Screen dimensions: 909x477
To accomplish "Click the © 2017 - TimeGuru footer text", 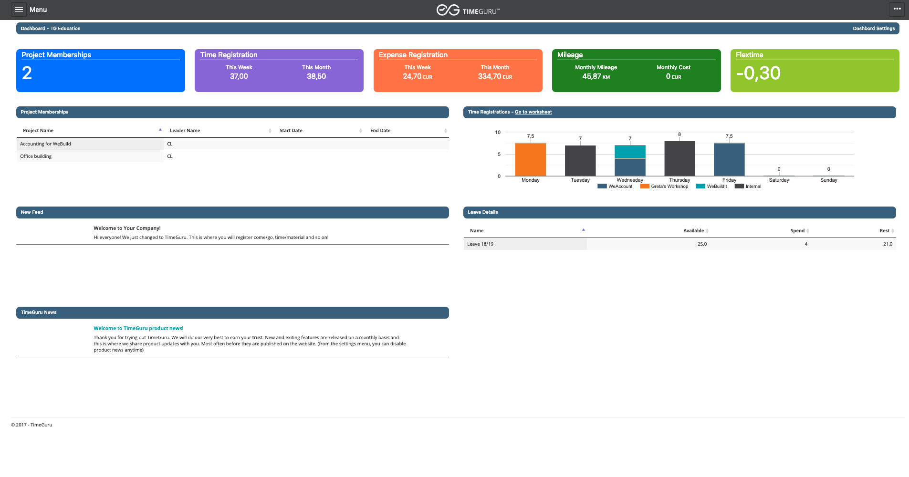I will click(31, 425).
